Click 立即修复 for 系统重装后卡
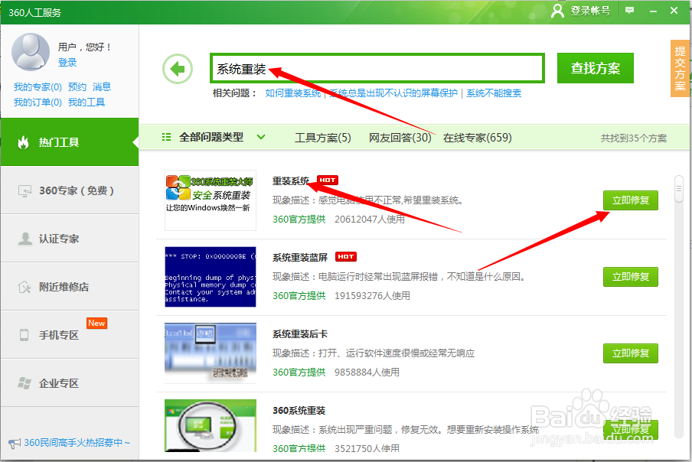 click(631, 353)
